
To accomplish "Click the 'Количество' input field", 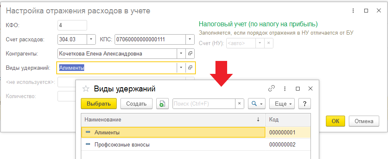I will [67, 96].
